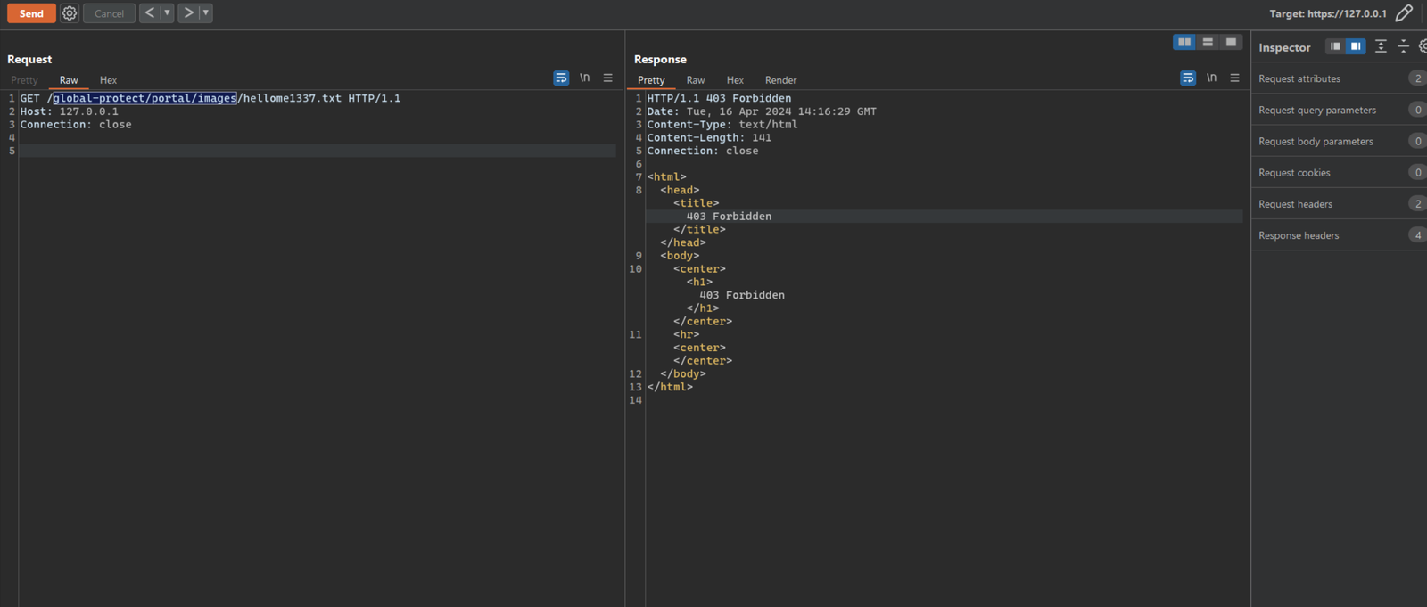Switch to the top-bottom split layout

1208,42
